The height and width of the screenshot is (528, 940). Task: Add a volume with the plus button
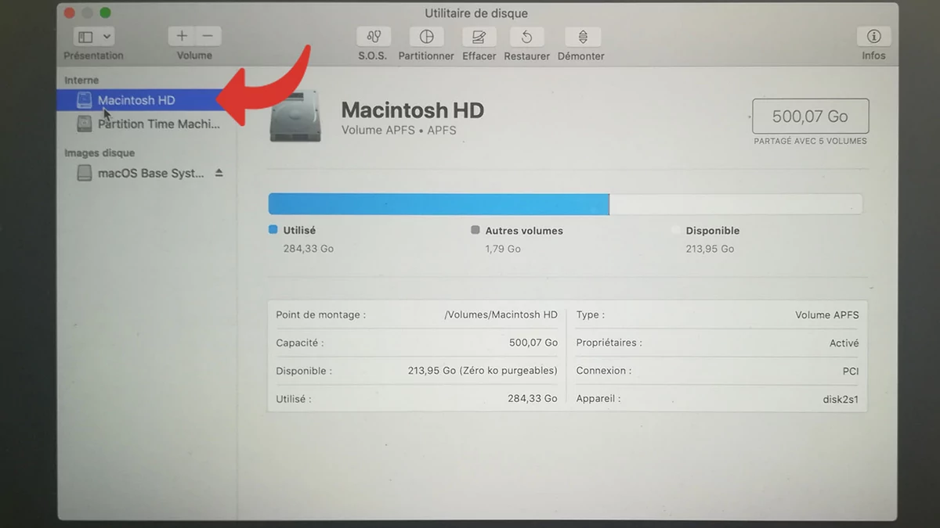[x=182, y=36]
